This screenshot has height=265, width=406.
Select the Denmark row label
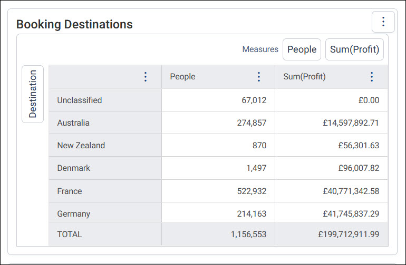point(73,168)
